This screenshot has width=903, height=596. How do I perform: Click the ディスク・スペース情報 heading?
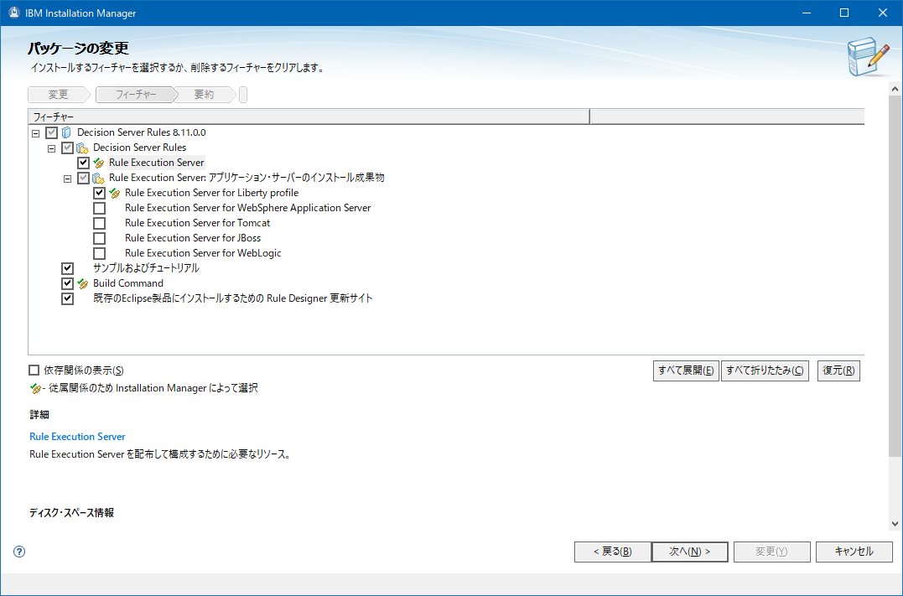pyautogui.click(x=72, y=512)
